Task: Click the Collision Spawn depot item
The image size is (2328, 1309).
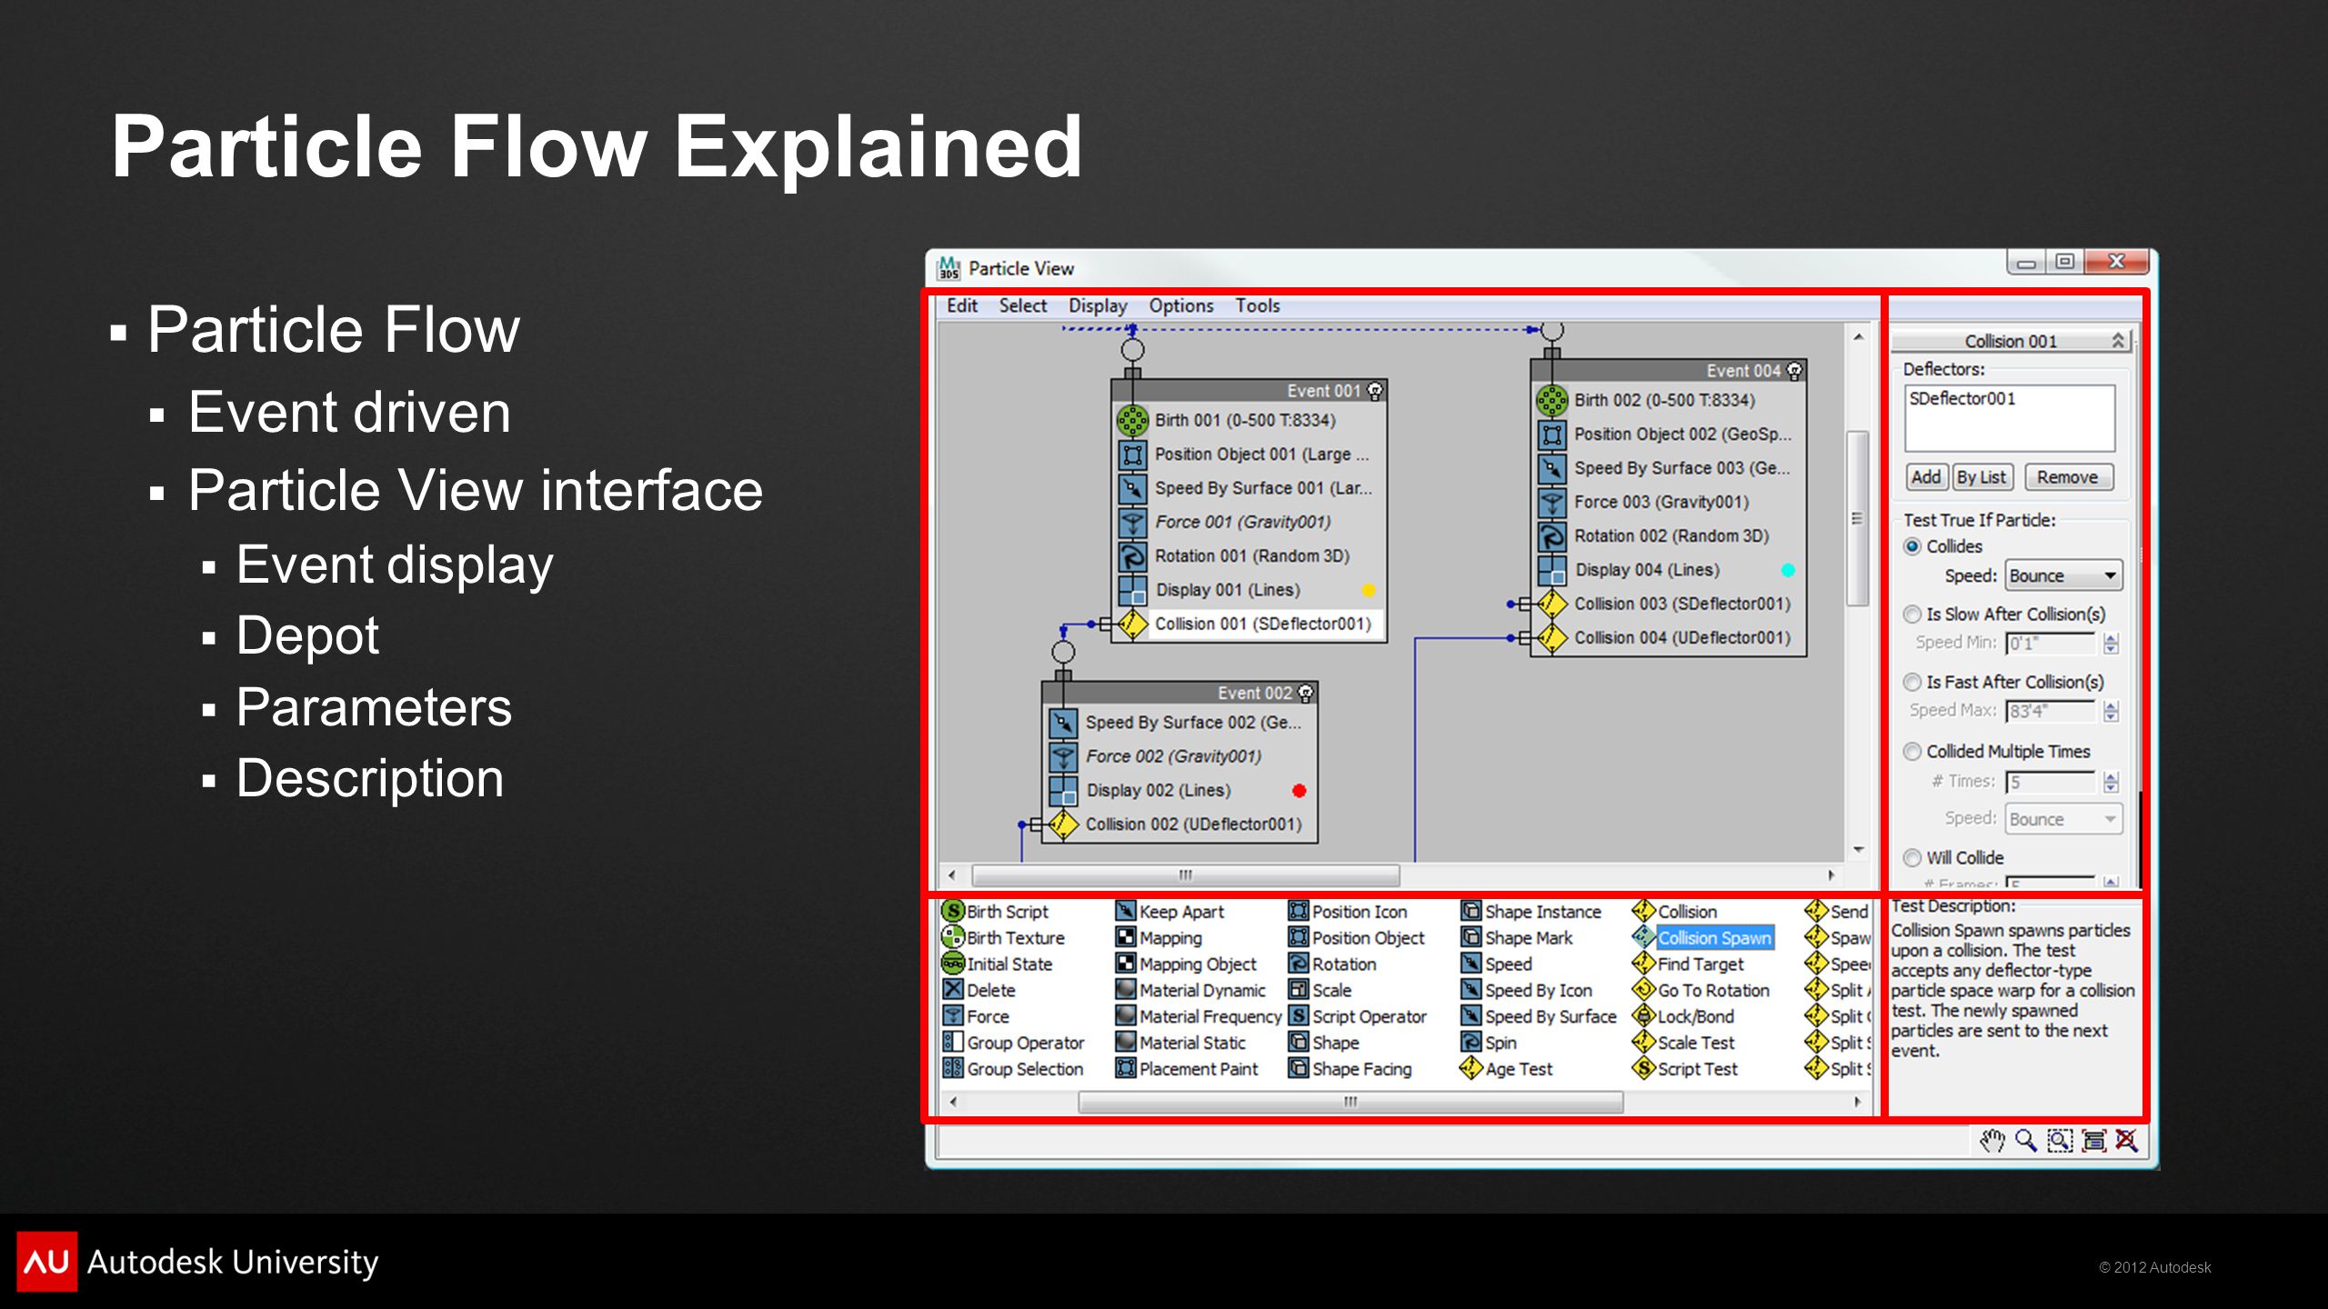Action: click(1703, 937)
